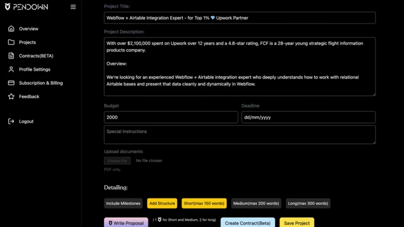This screenshot has height=227, width=404.
Task: Click the Profile Settings person icon
Action: pyautogui.click(x=11, y=69)
